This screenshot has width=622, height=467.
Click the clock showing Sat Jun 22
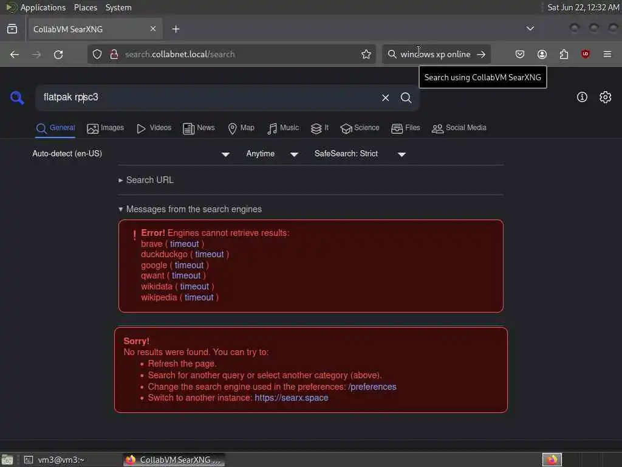[583, 7]
